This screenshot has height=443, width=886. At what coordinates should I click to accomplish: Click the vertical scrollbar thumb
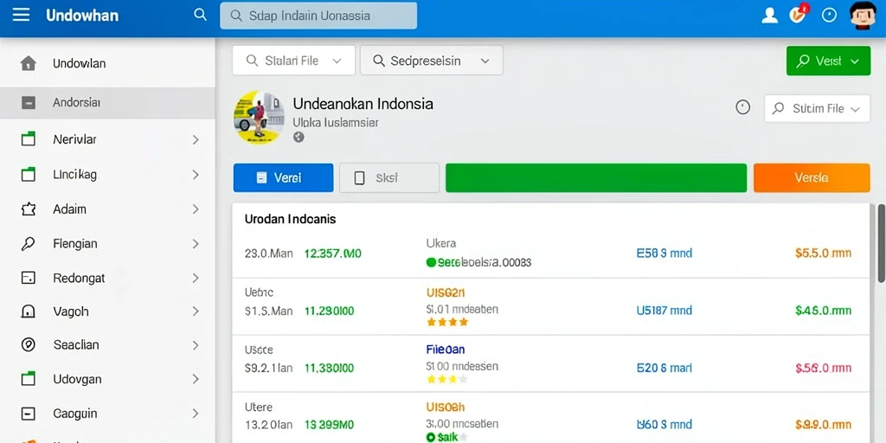click(881, 243)
